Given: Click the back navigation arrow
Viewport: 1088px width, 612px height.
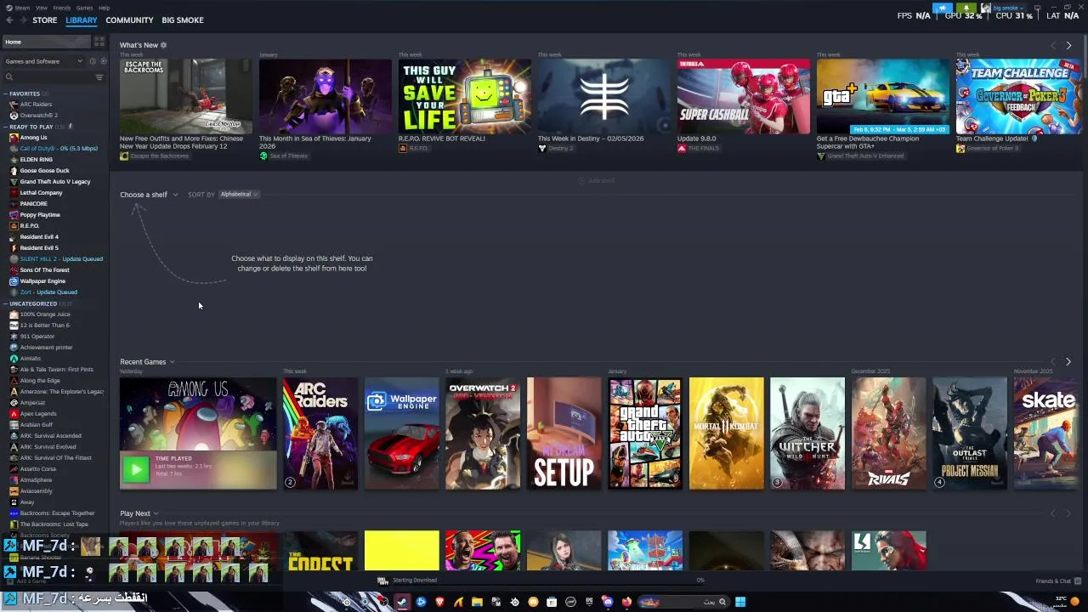Looking at the screenshot, I should click(x=8, y=20).
